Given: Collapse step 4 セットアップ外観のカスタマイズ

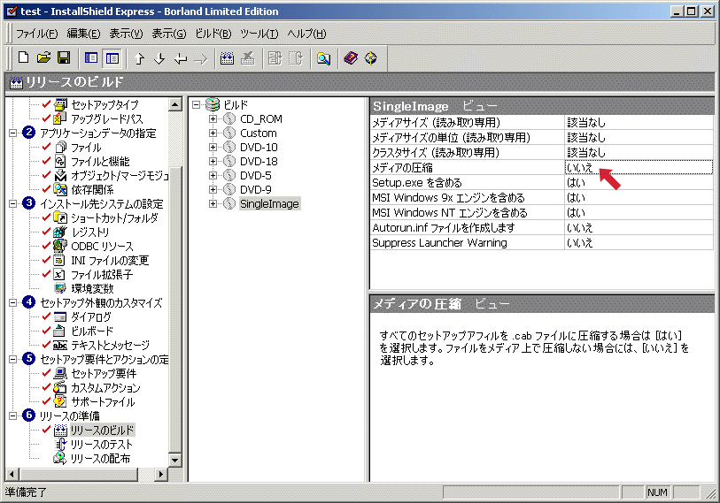Looking at the screenshot, I should (13, 302).
